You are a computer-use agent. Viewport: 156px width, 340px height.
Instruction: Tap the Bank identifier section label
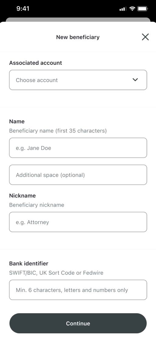pyautogui.click(x=29, y=263)
